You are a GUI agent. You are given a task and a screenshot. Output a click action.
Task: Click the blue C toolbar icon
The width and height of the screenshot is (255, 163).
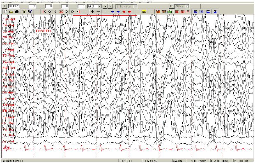pos(208,12)
